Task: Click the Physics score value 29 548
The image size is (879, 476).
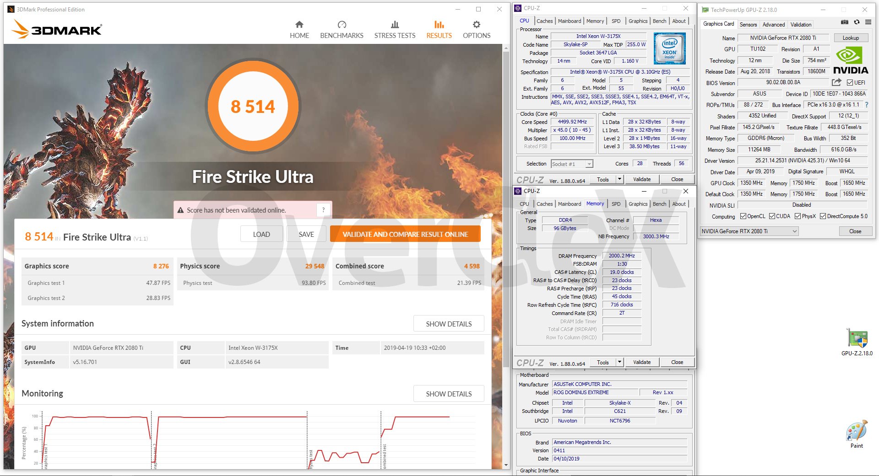Action: point(315,266)
